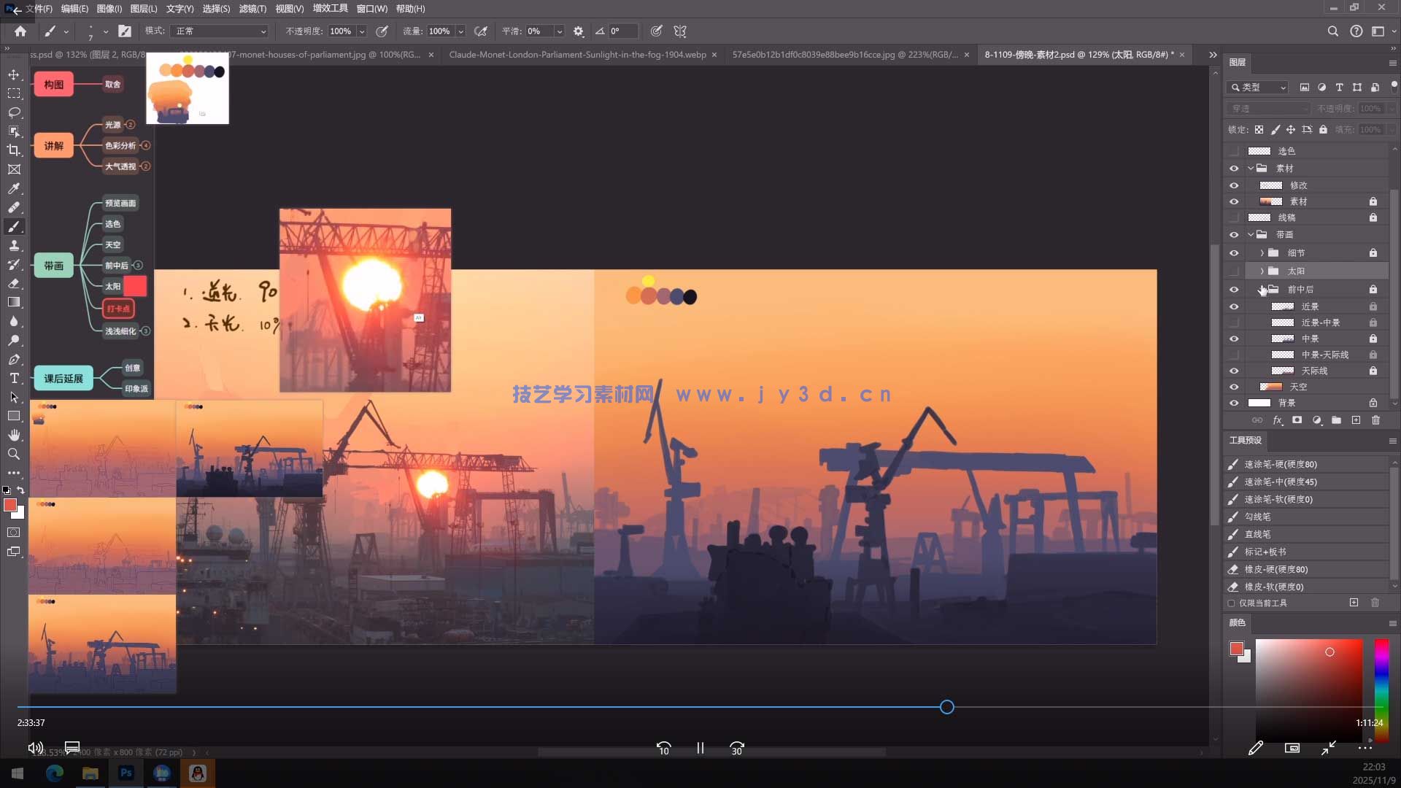Click the Add Layer Mask icon in Layers panel
The width and height of the screenshot is (1401, 788).
pyautogui.click(x=1297, y=420)
